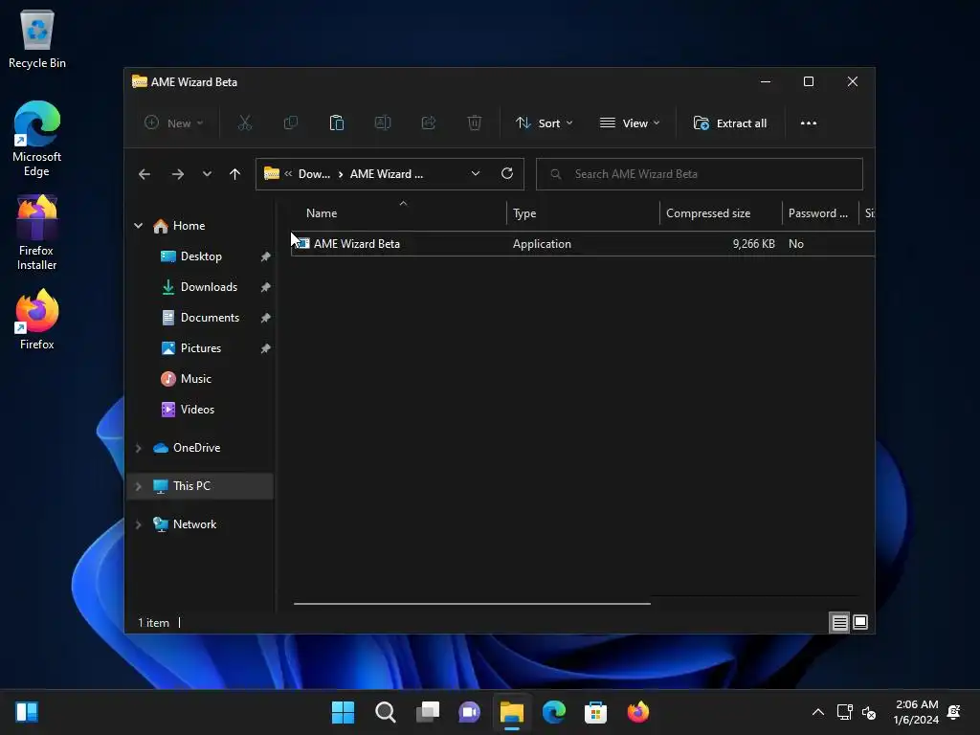Image resolution: width=980 pixels, height=735 pixels.
Task: Sort by the Name column header
Action: click(x=398, y=213)
